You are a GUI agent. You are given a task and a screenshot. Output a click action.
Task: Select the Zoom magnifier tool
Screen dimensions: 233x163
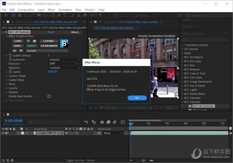click(x=26, y=15)
